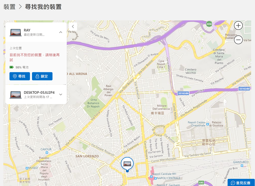This screenshot has width=255, height=186.
Task: Click the Cpia Napoli Città 1 label
Action: click(161, 64)
